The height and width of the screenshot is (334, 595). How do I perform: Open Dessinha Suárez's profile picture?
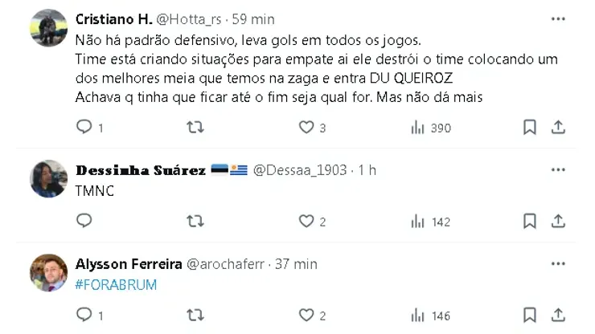[x=48, y=178]
